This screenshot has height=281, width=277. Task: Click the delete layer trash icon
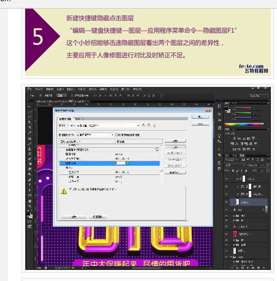click(263, 268)
